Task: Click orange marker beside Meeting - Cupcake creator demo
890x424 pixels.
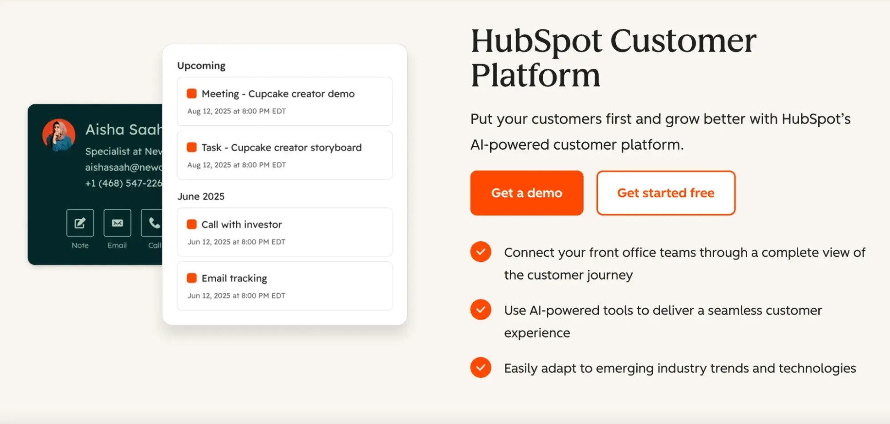Action: (191, 93)
